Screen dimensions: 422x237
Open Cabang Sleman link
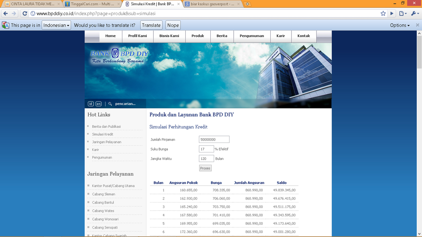(104, 194)
